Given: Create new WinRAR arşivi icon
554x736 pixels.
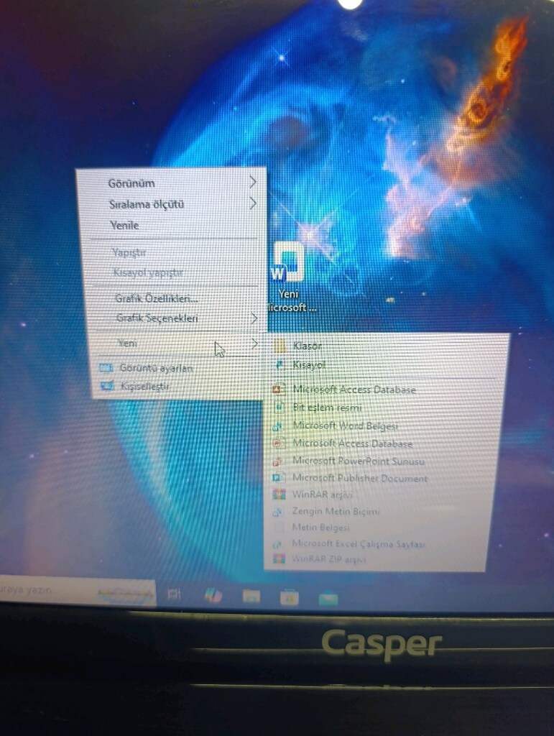Looking at the screenshot, I should [x=279, y=494].
